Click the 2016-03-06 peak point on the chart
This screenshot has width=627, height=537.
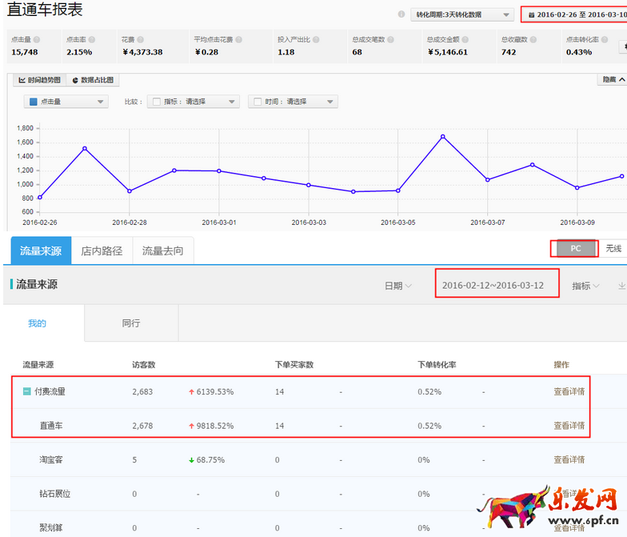tap(442, 136)
